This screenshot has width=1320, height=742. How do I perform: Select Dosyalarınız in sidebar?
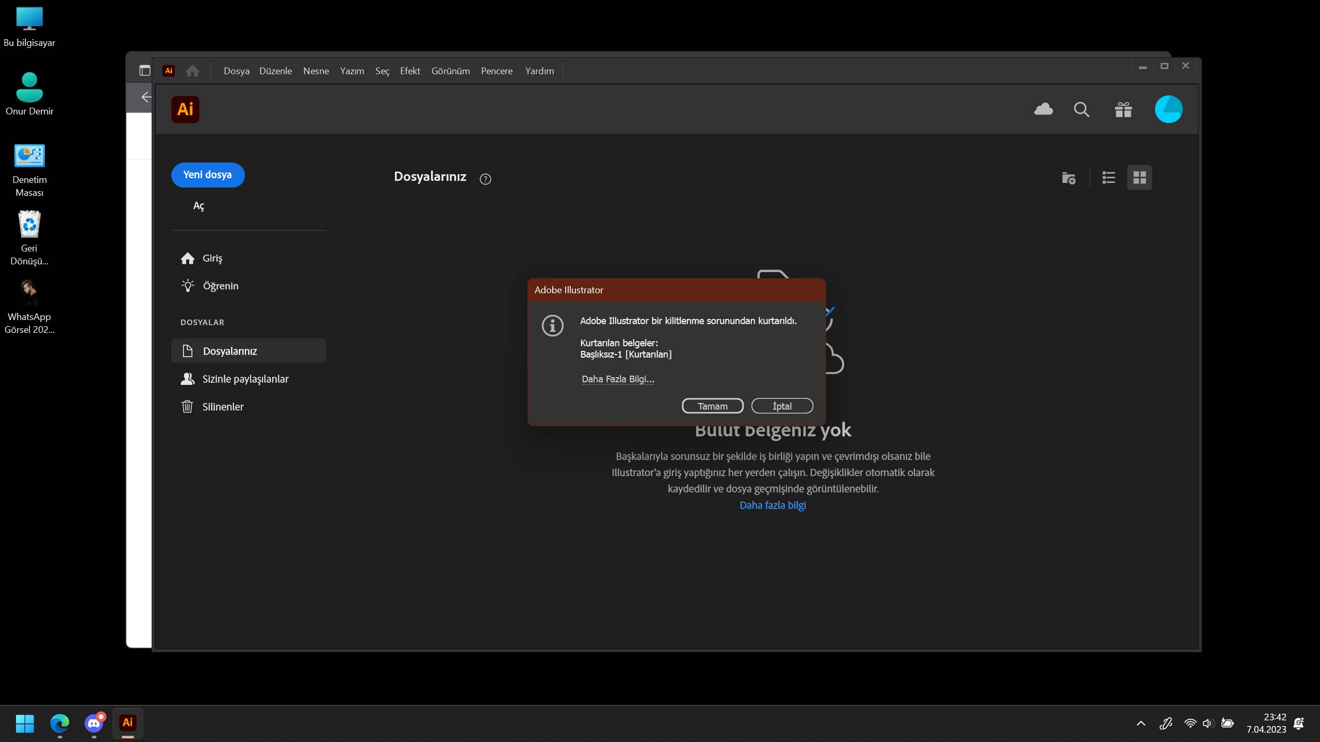(x=249, y=351)
